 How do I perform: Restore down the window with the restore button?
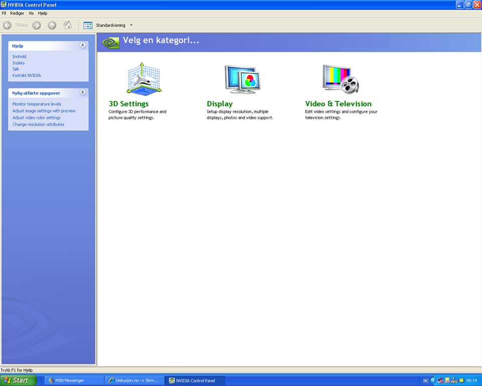[468, 5]
